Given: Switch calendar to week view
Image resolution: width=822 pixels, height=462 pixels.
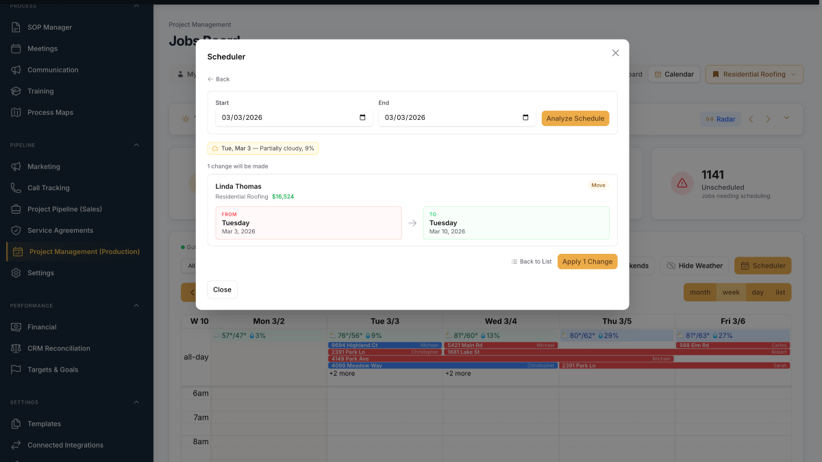Looking at the screenshot, I should pyautogui.click(x=731, y=292).
